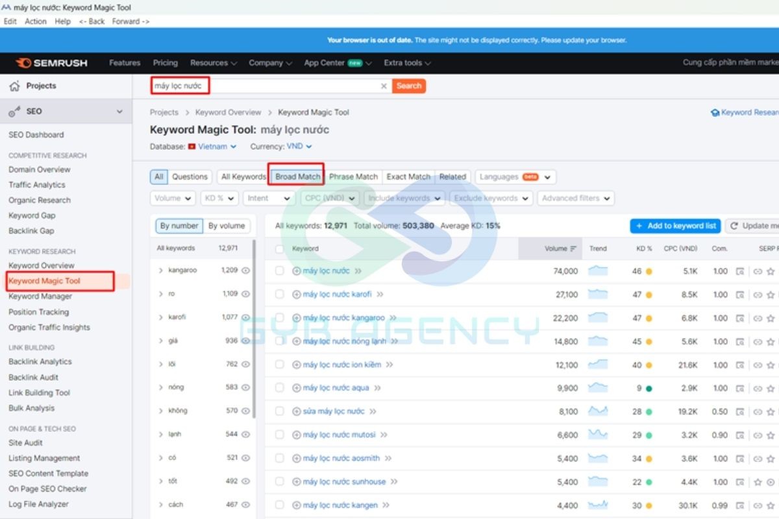
Task: Click the link icon in 22,200 volume row
Action: pyautogui.click(x=757, y=318)
